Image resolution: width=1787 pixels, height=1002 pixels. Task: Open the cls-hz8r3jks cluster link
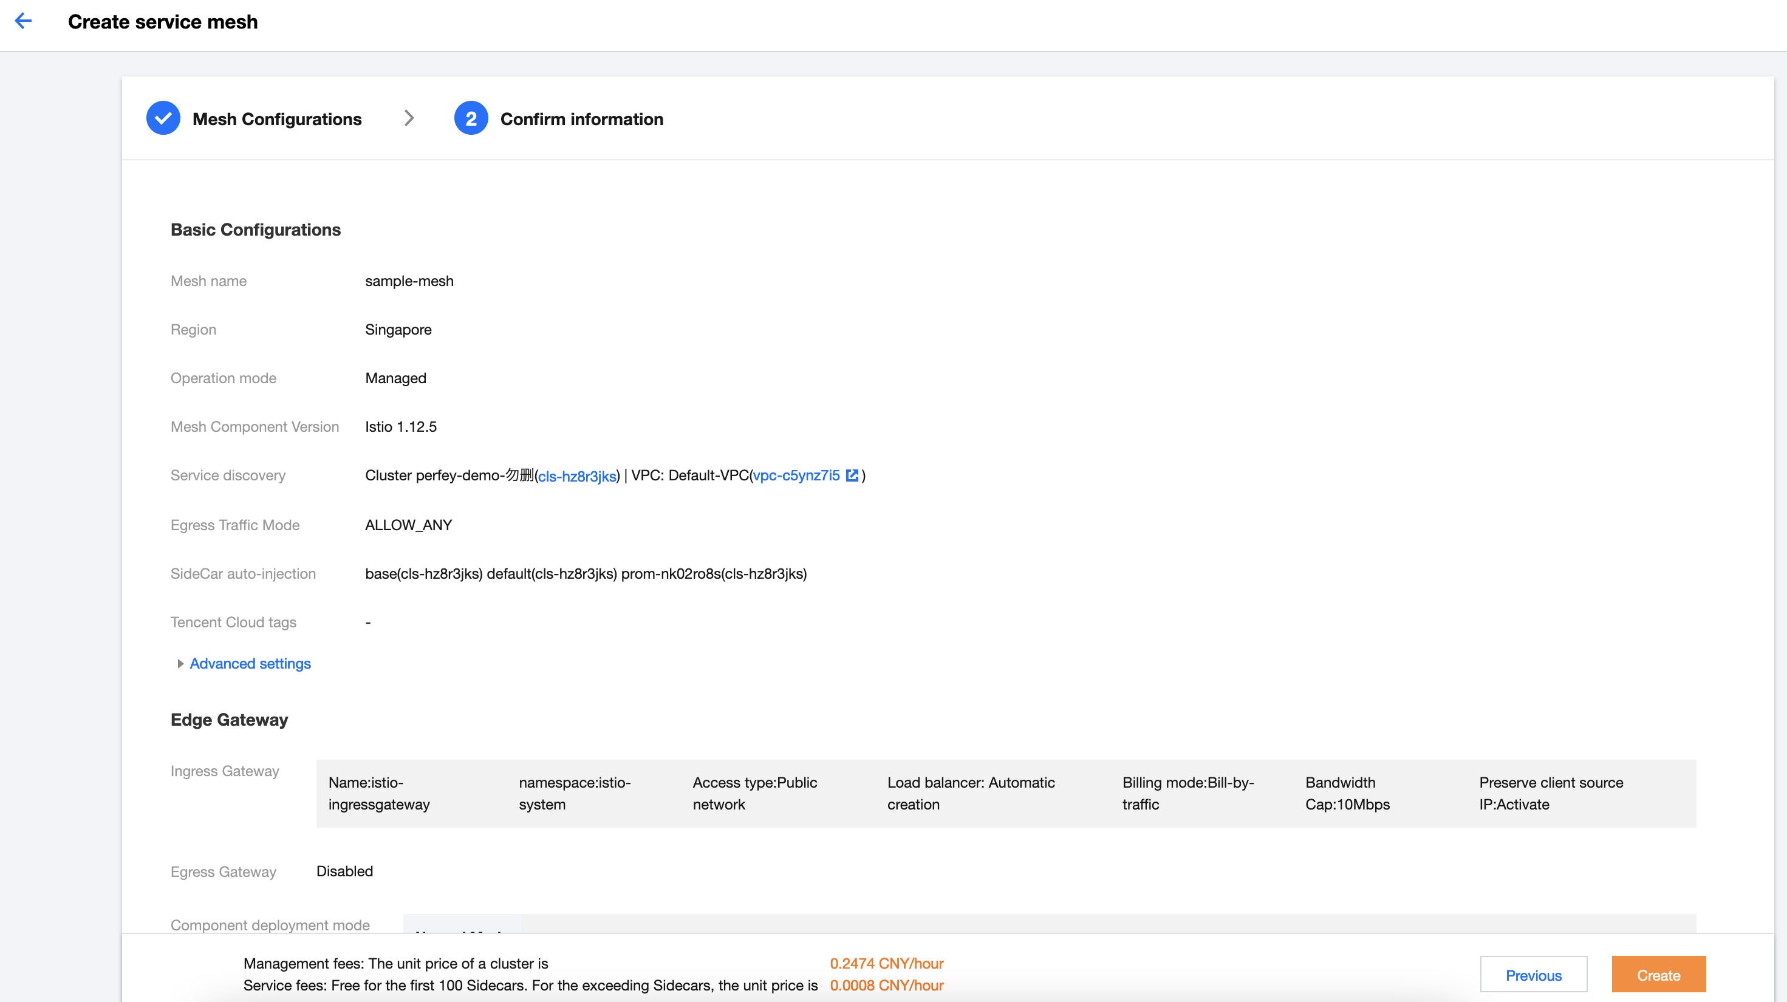pos(577,476)
